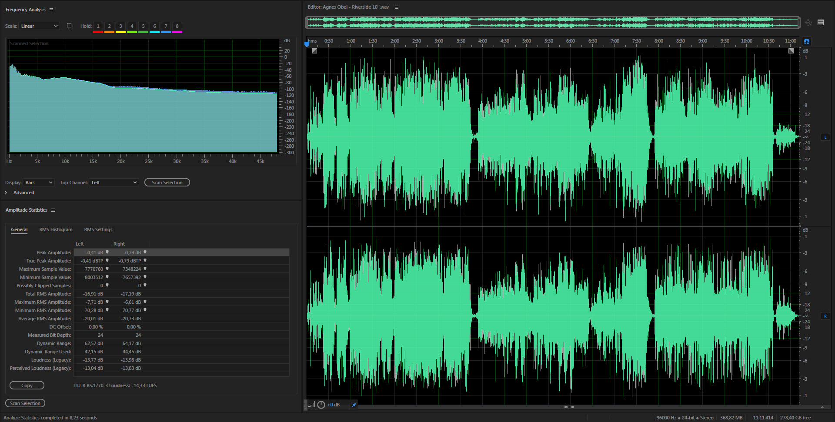
Task: Open the Editor panel menu icon
Action: pos(397,7)
